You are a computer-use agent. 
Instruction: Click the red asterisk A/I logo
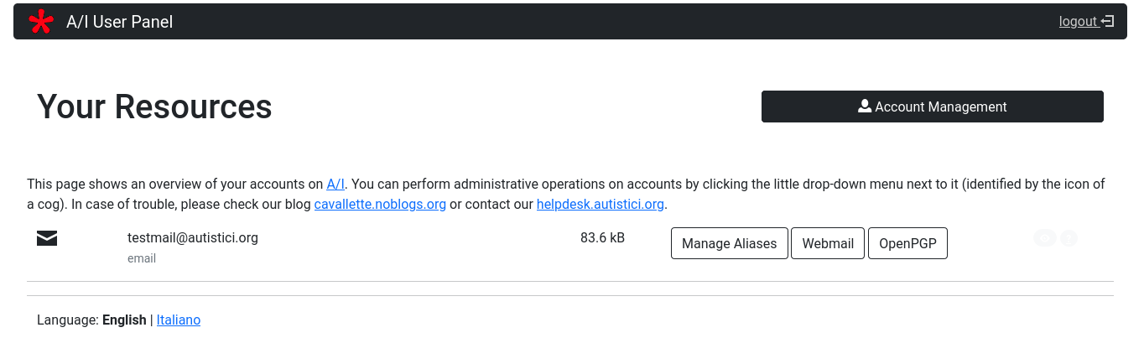coord(40,22)
